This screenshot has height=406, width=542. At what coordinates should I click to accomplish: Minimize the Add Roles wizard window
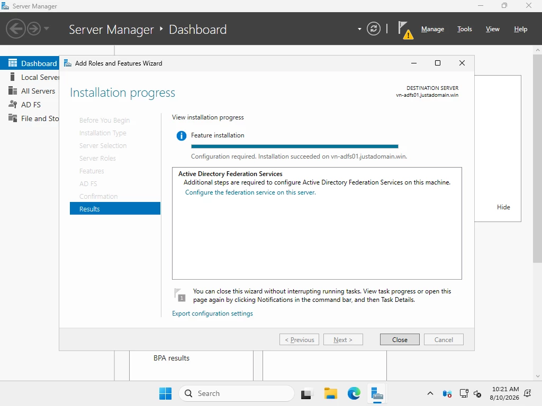[414, 63]
